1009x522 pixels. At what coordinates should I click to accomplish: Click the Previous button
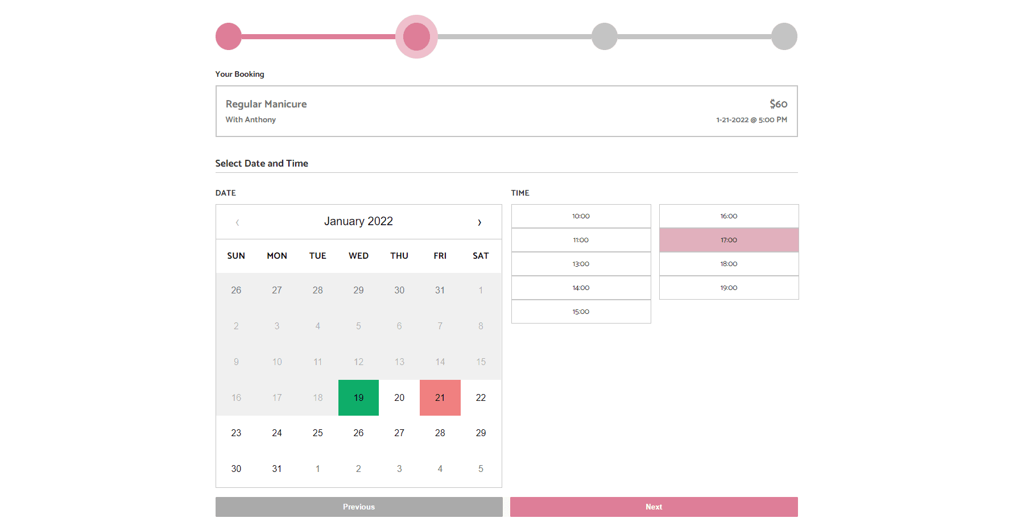359,507
